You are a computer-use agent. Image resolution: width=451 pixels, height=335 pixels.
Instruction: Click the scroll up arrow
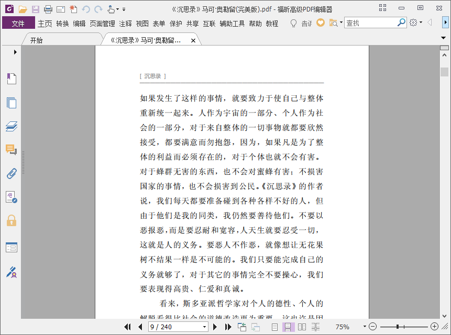tap(444, 55)
